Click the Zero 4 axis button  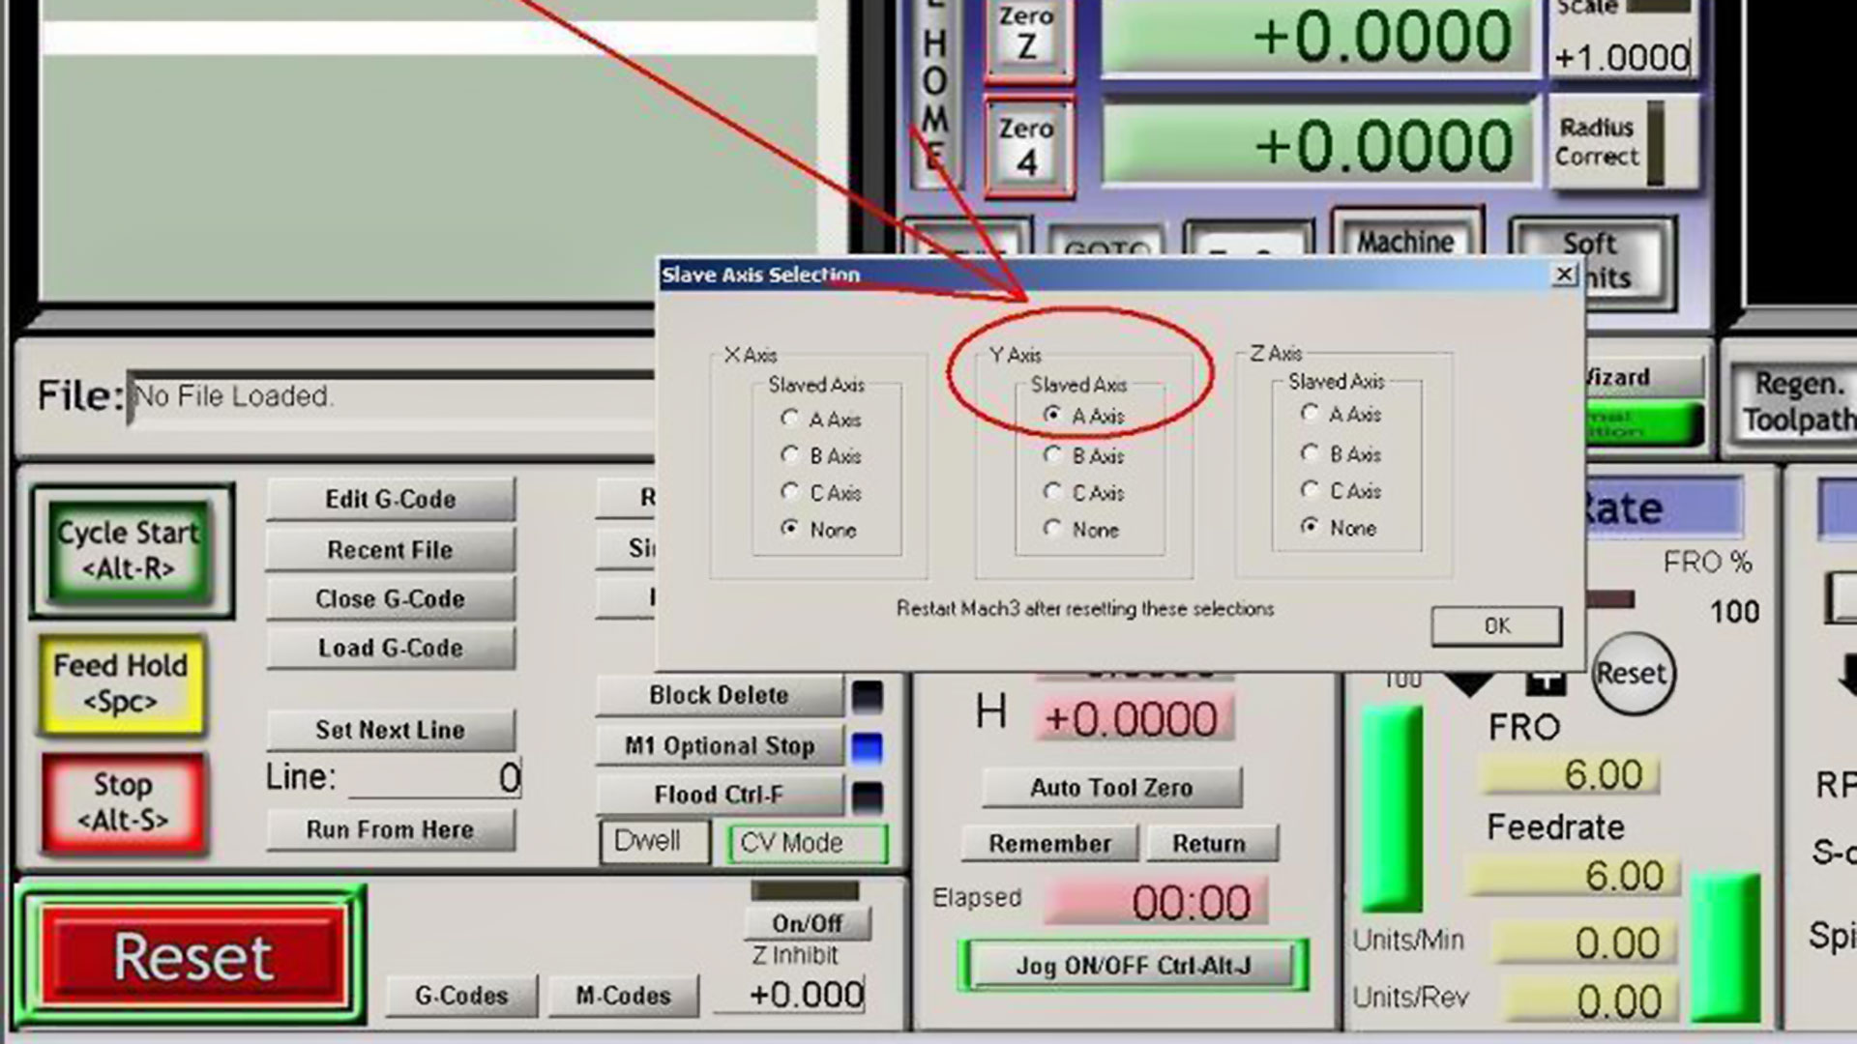point(1027,145)
